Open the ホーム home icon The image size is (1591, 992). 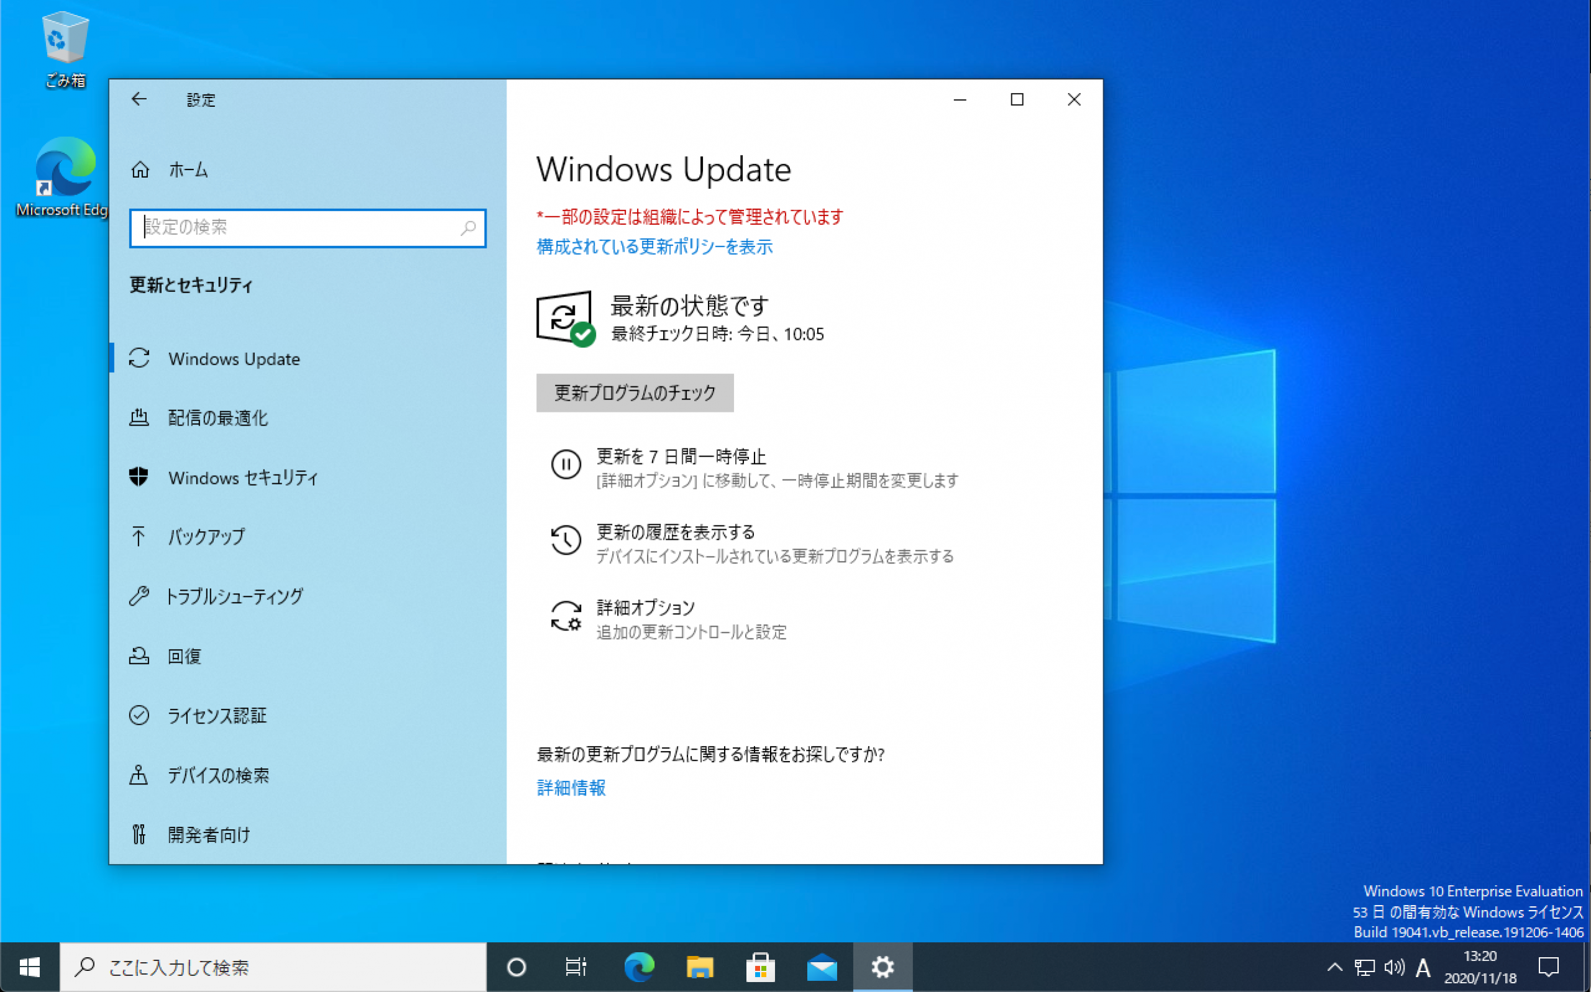coord(140,170)
